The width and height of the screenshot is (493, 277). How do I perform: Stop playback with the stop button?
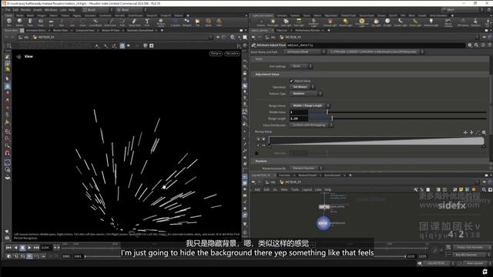pos(22,248)
